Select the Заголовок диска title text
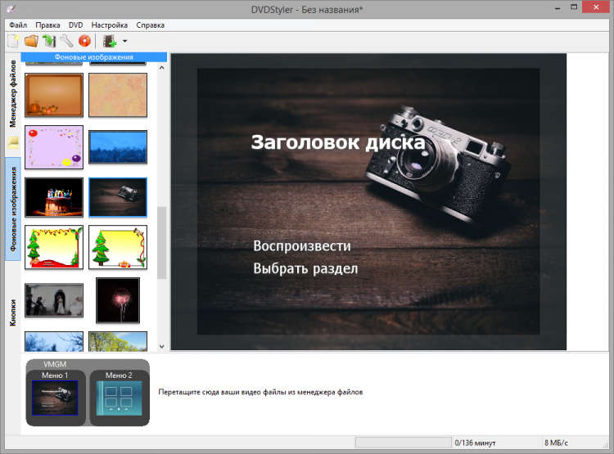The image size is (614, 454). click(x=338, y=142)
